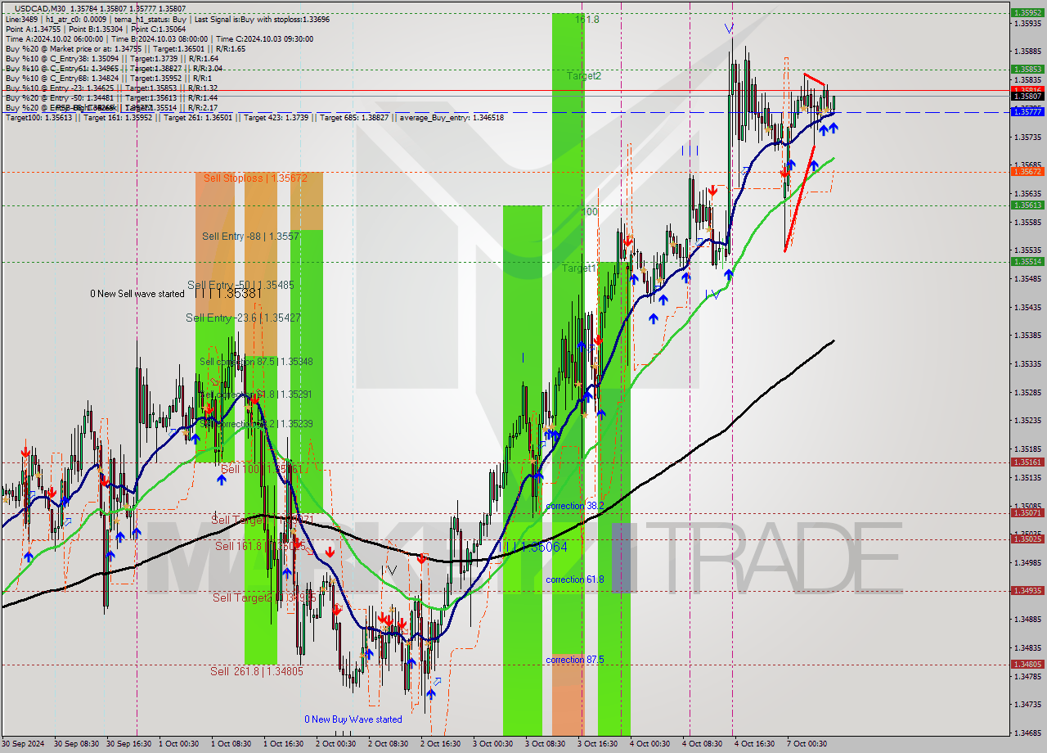
Task: Click the '4 Oct 16:30' time axis label
Action: (x=754, y=744)
